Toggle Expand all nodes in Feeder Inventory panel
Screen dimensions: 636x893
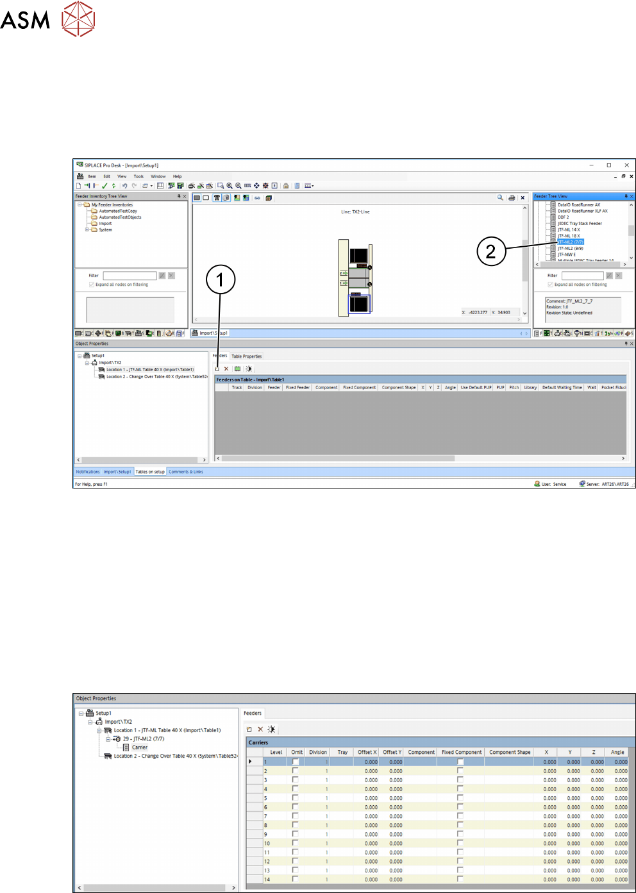(x=92, y=285)
